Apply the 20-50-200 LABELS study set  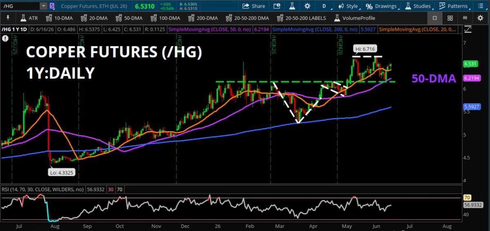coord(301,18)
